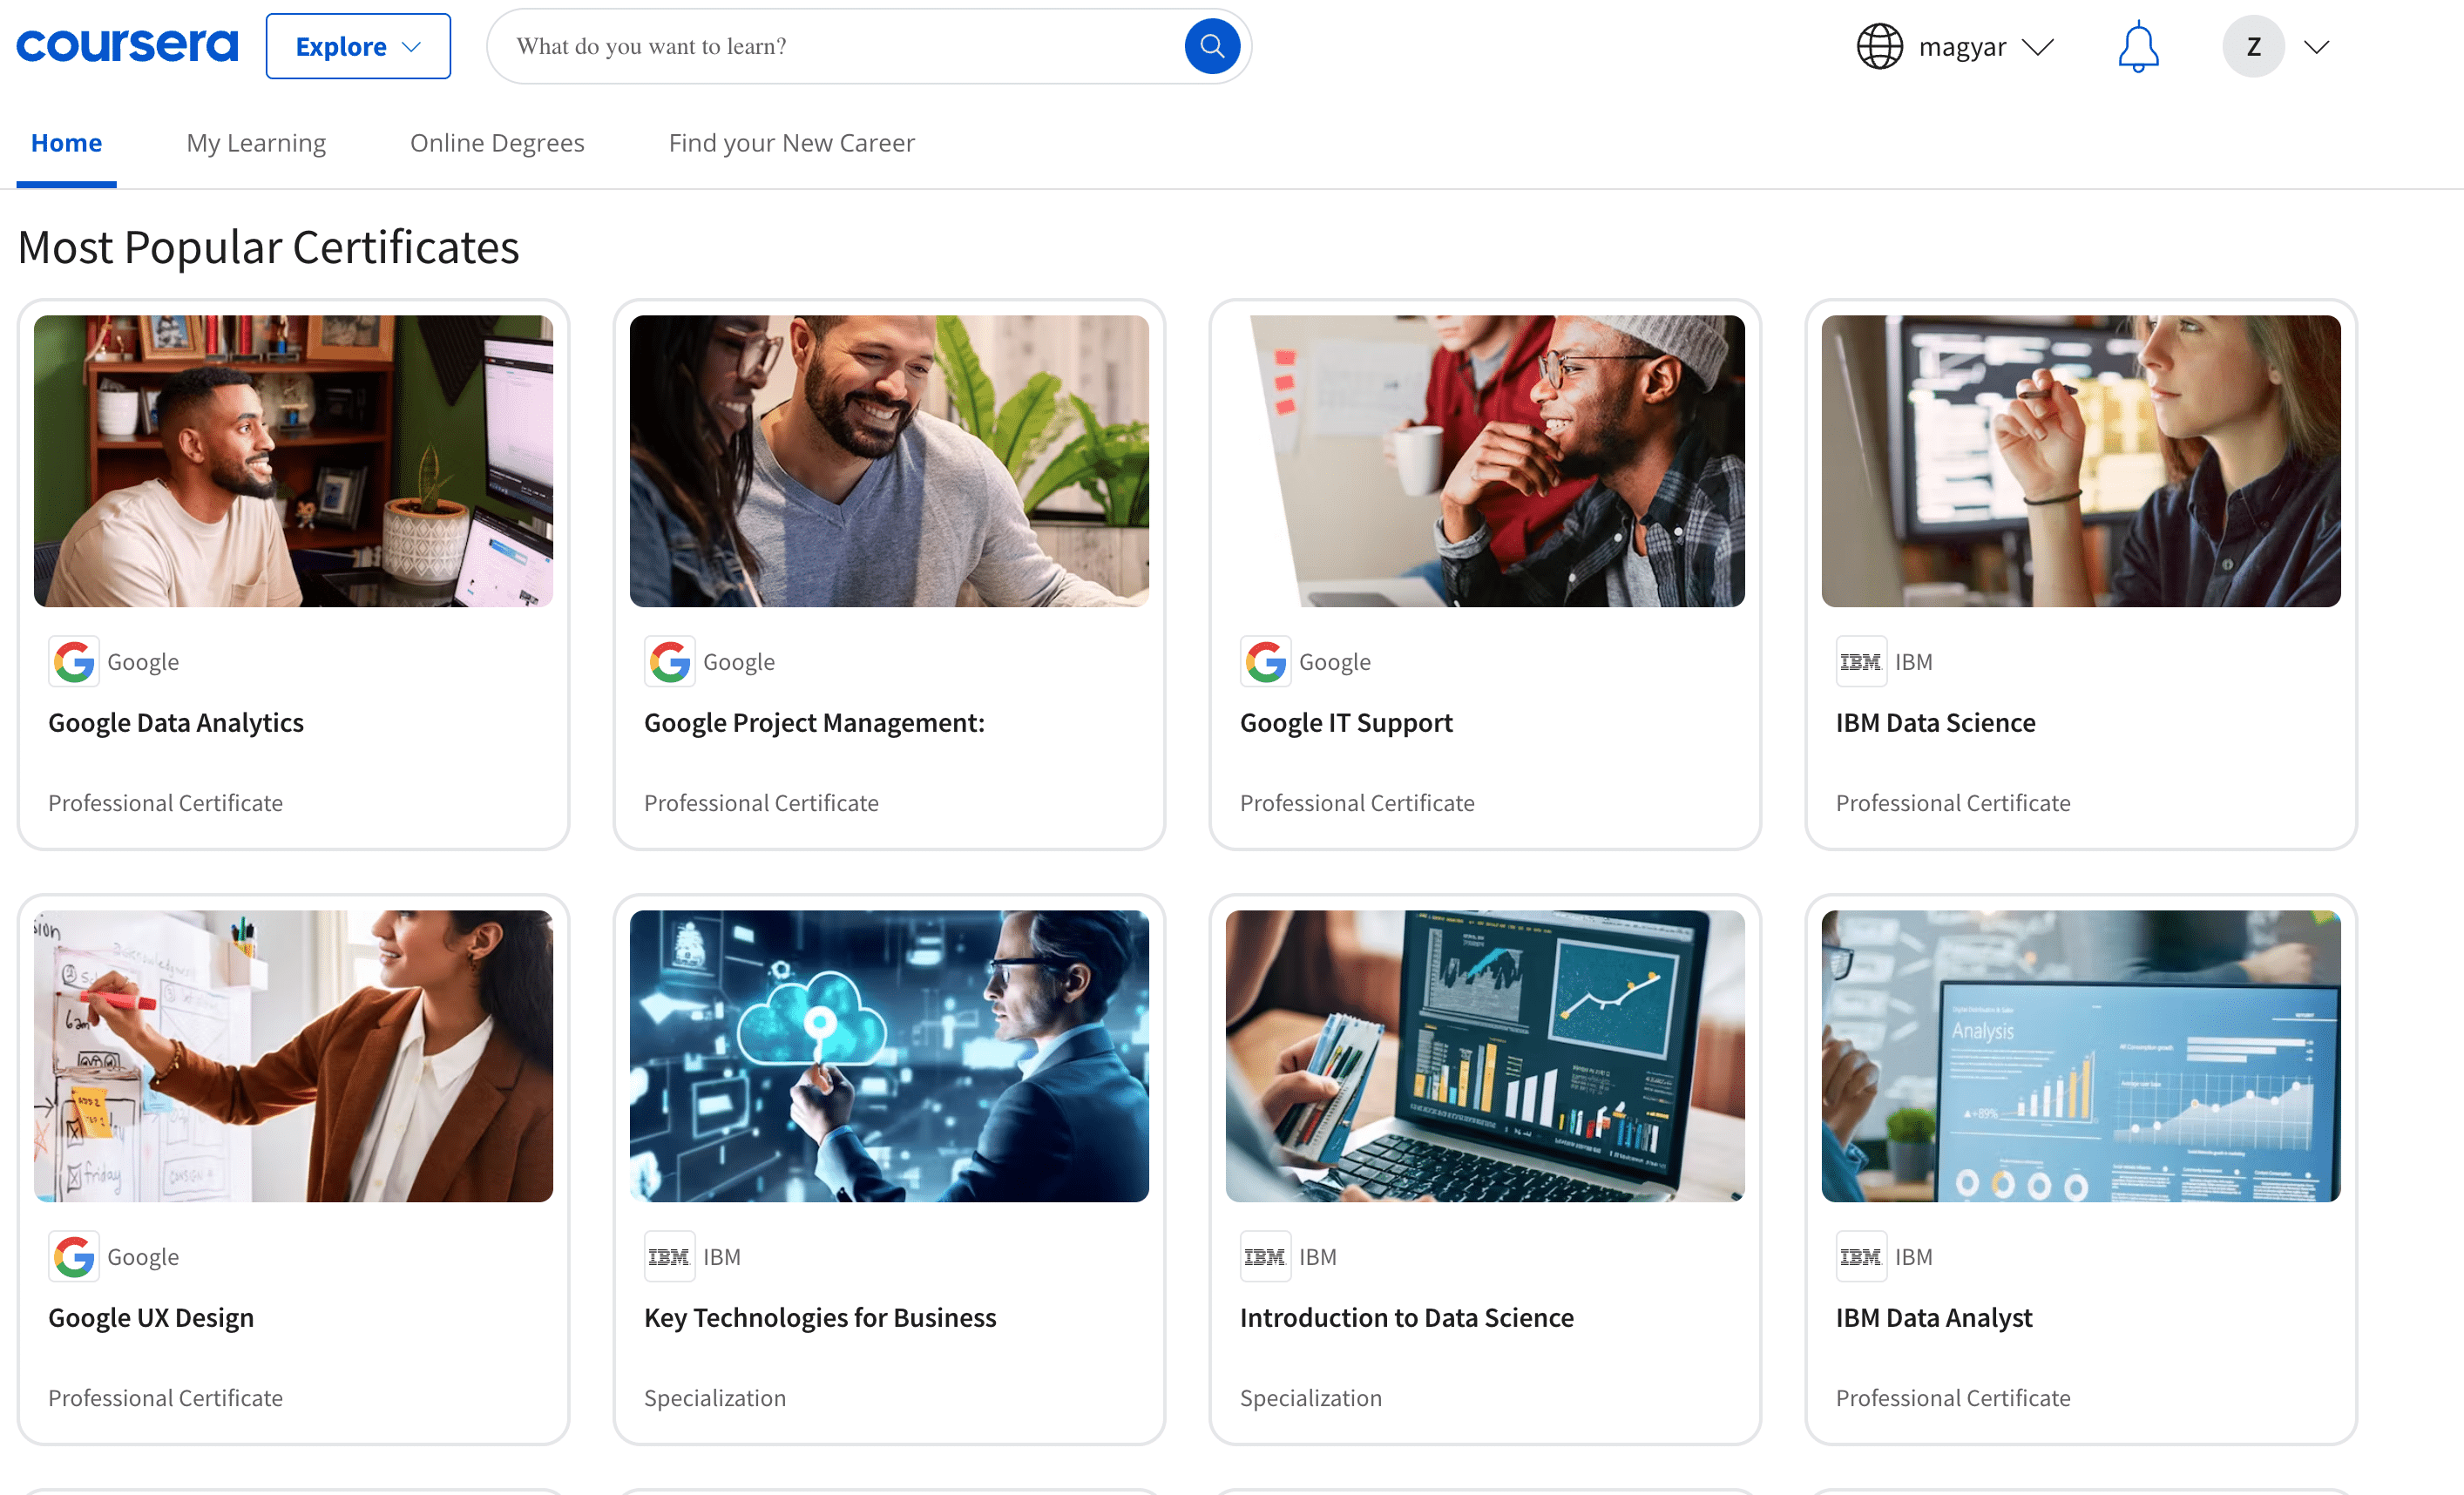Open the Online Degrees tab
This screenshot has width=2464, height=1495.
coord(497,143)
